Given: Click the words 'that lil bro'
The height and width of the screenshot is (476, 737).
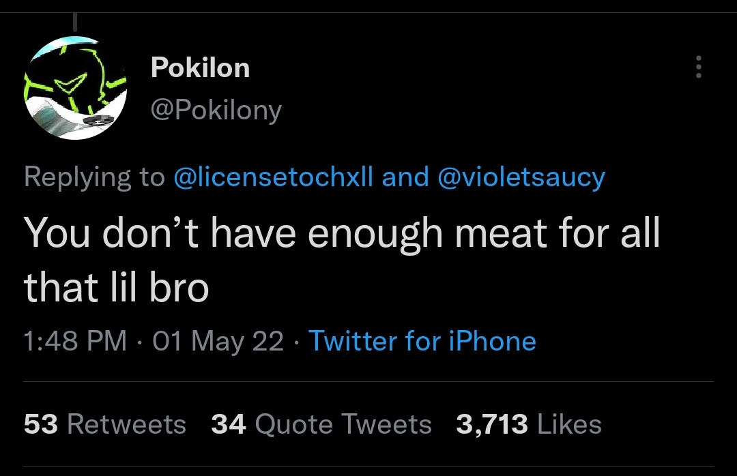Looking at the screenshot, I should 116,288.
